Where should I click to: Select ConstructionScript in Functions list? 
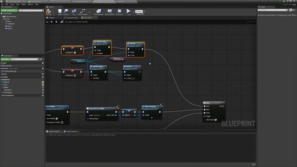point(10,71)
